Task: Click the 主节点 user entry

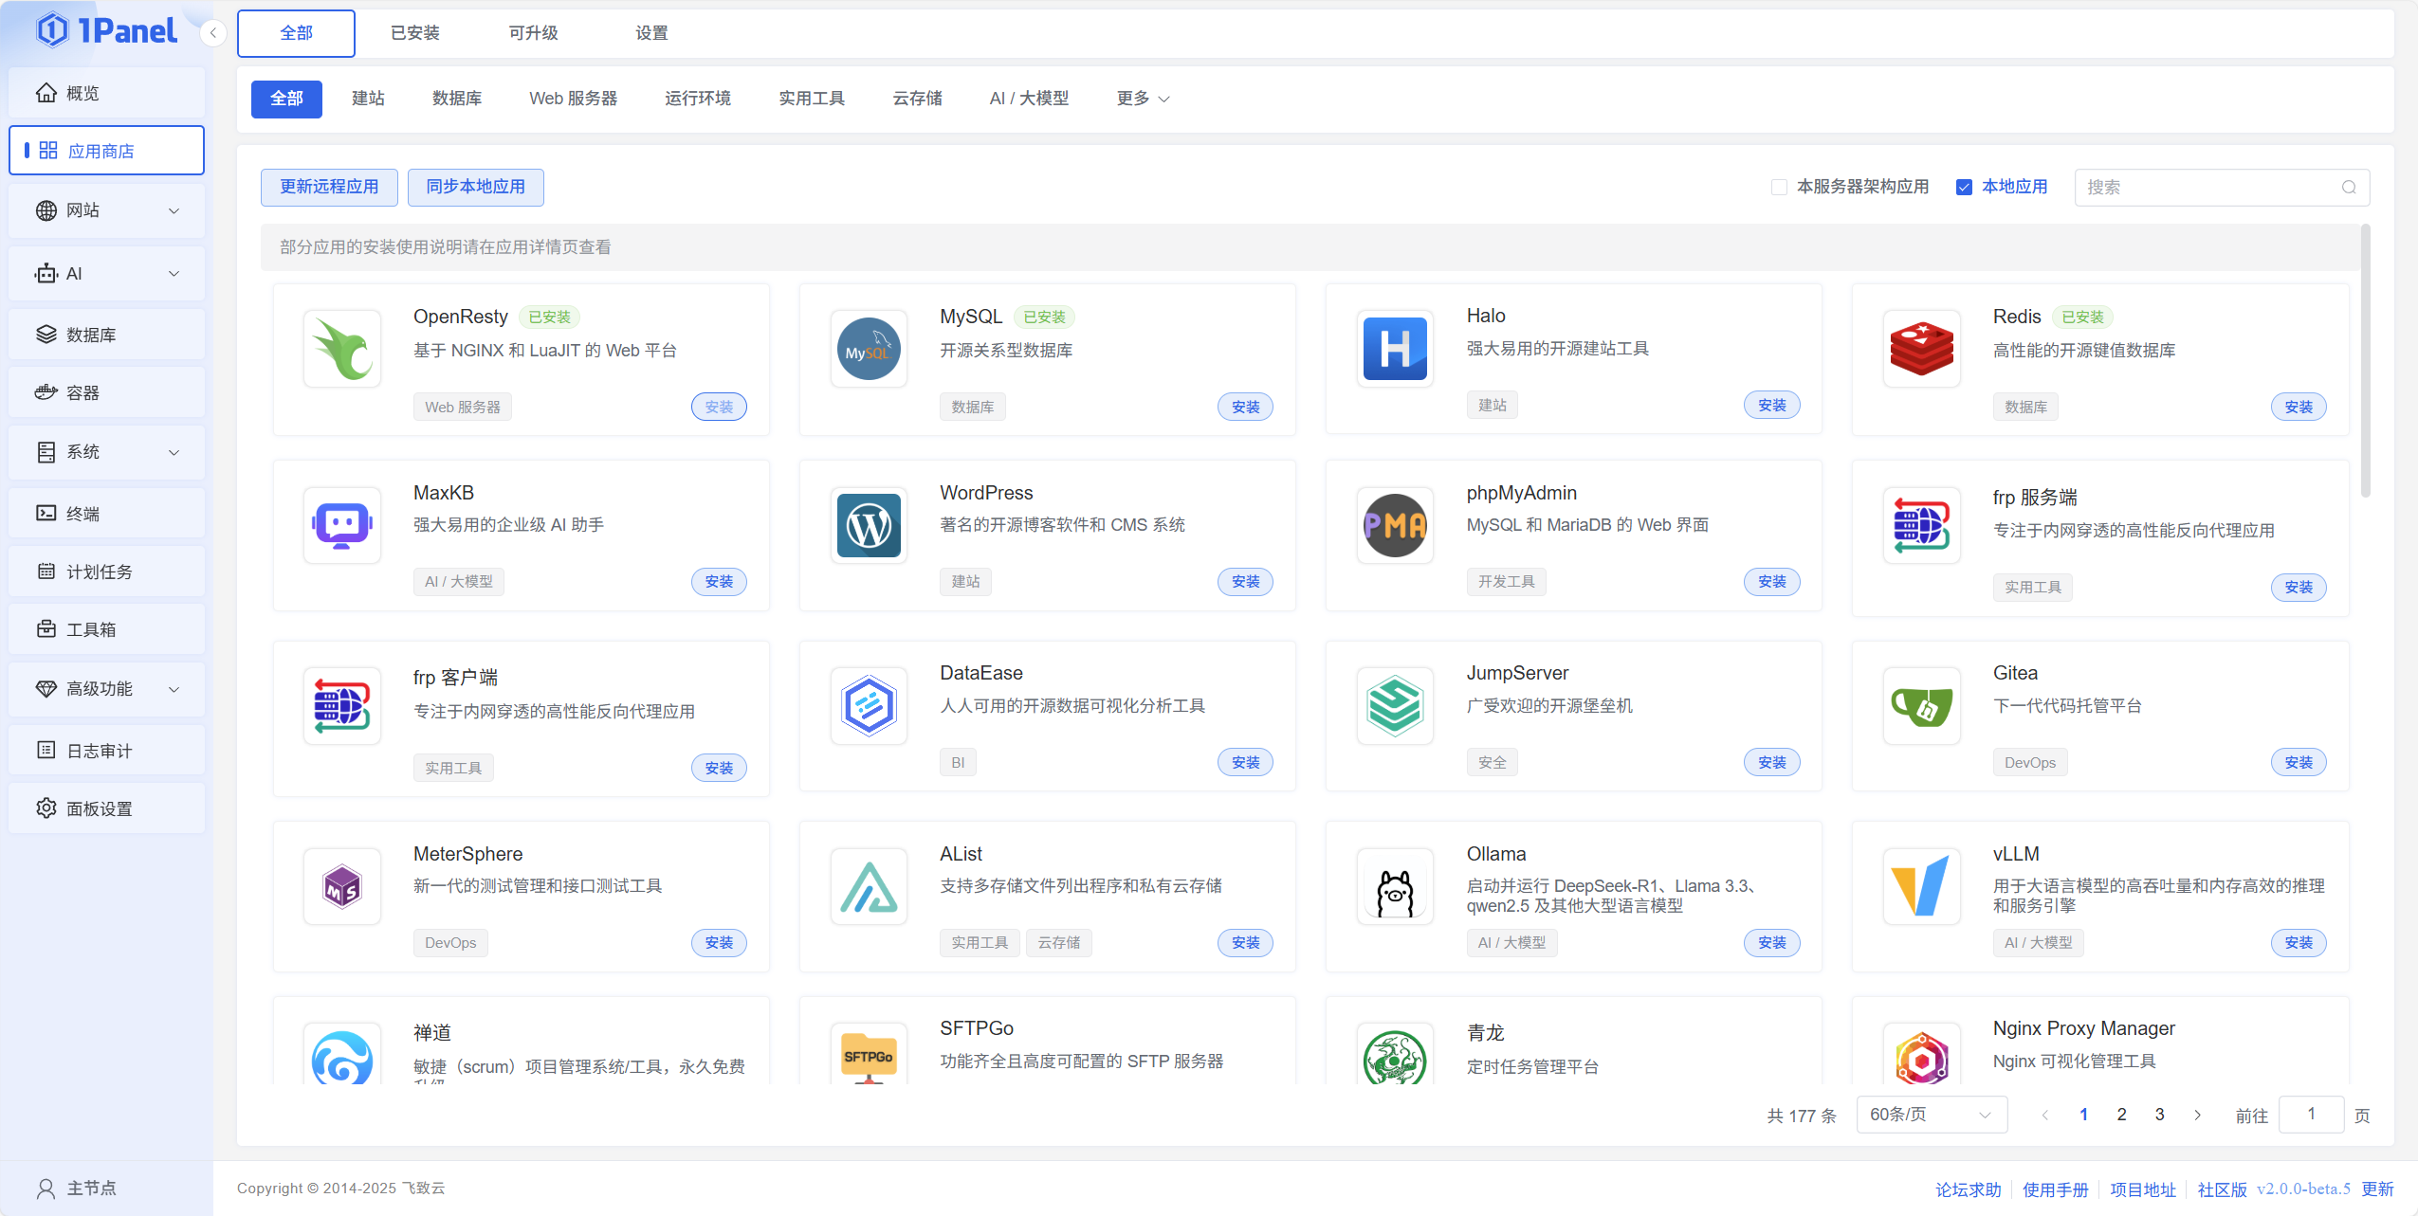Action: (x=76, y=1189)
